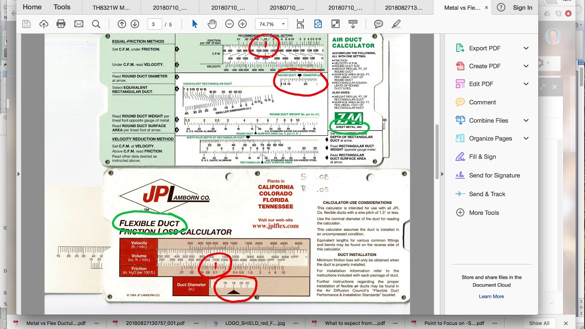585x329 pixels.
Task: Click the fit full page icon
Action: tap(318, 24)
